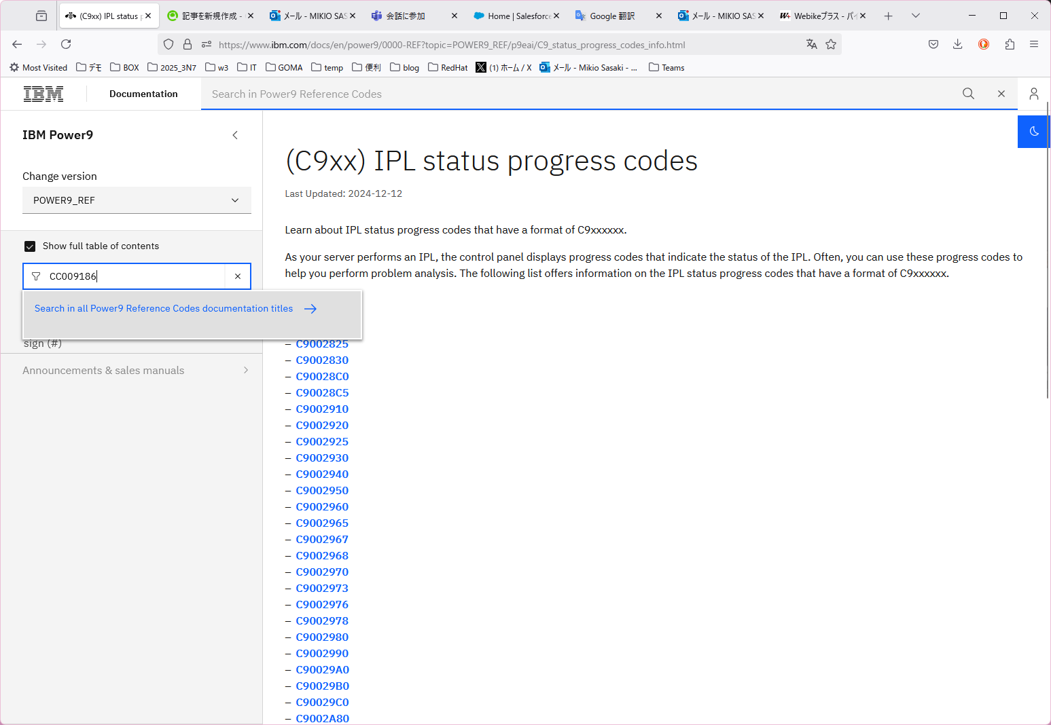This screenshot has width=1051, height=725.
Task: Open the extensions puzzle icon
Action: [x=1010, y=44]
